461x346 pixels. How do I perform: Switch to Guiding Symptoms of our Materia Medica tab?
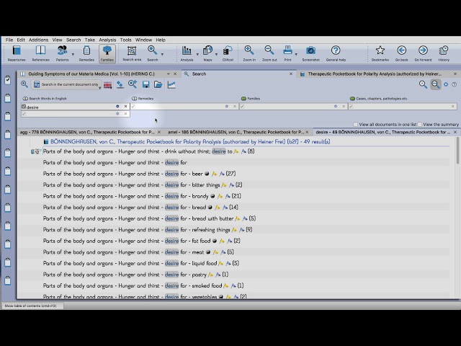point(91,74)
